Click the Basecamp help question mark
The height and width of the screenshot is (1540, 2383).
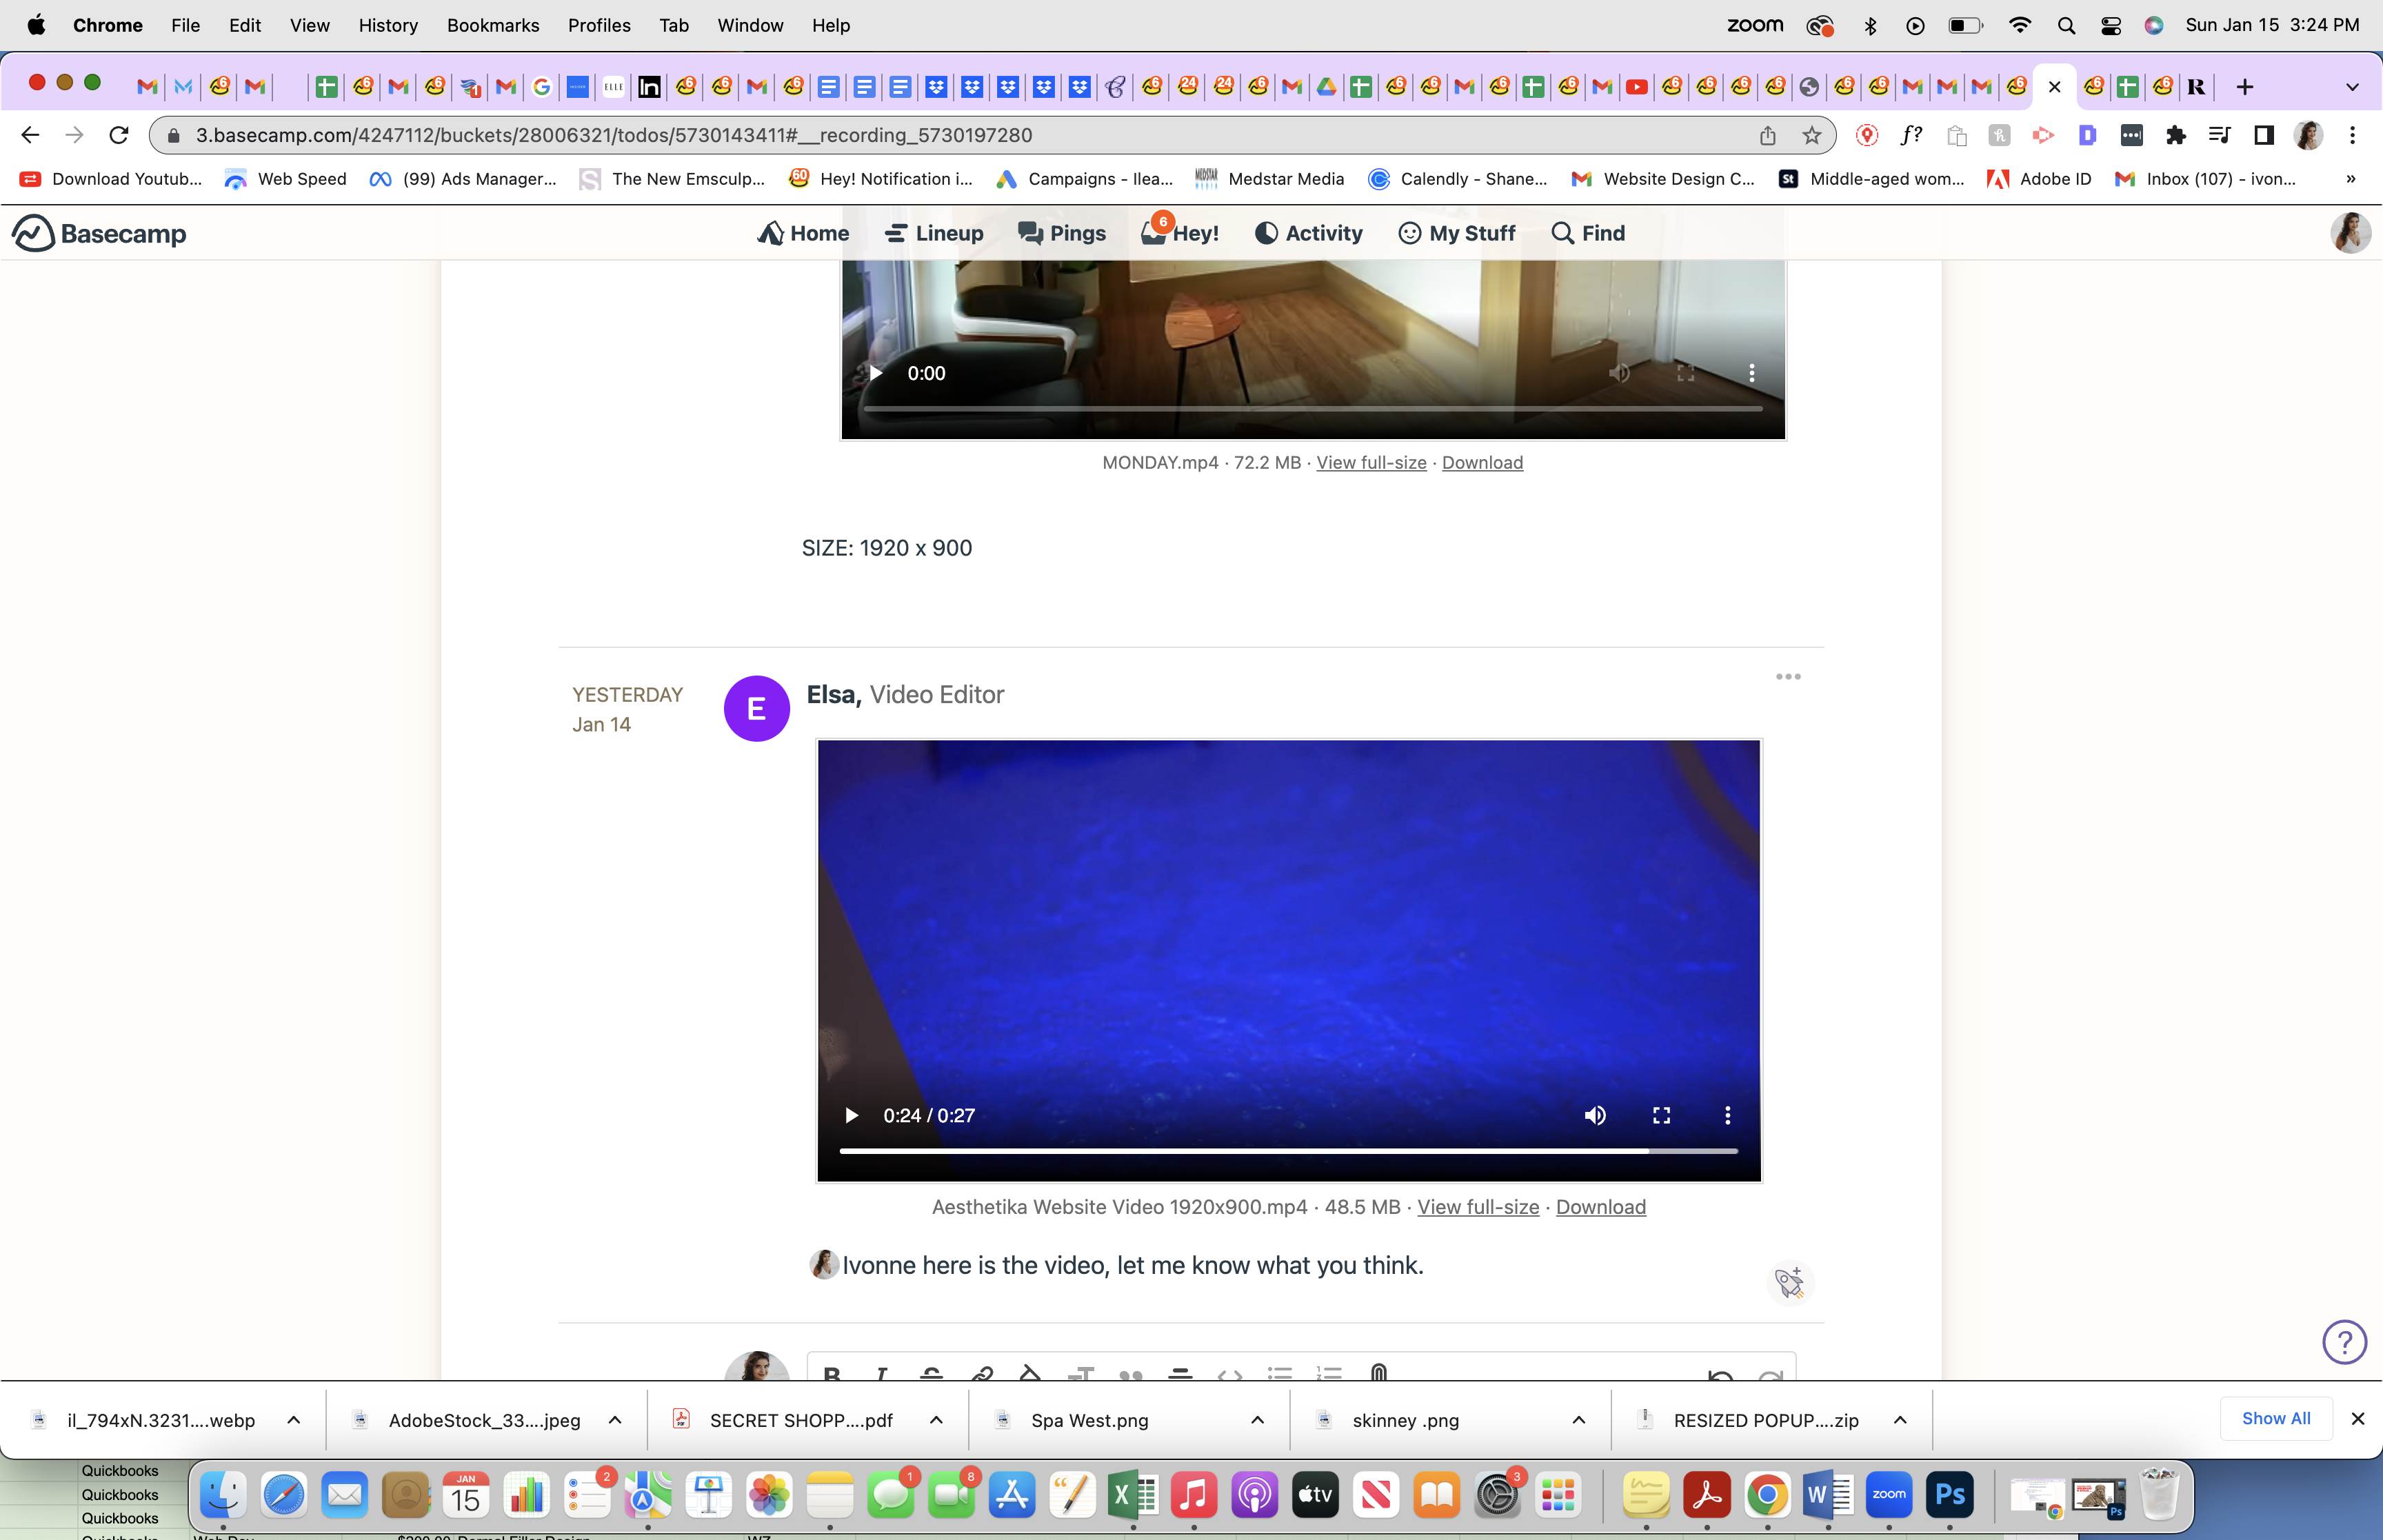coord(2344,1342)
